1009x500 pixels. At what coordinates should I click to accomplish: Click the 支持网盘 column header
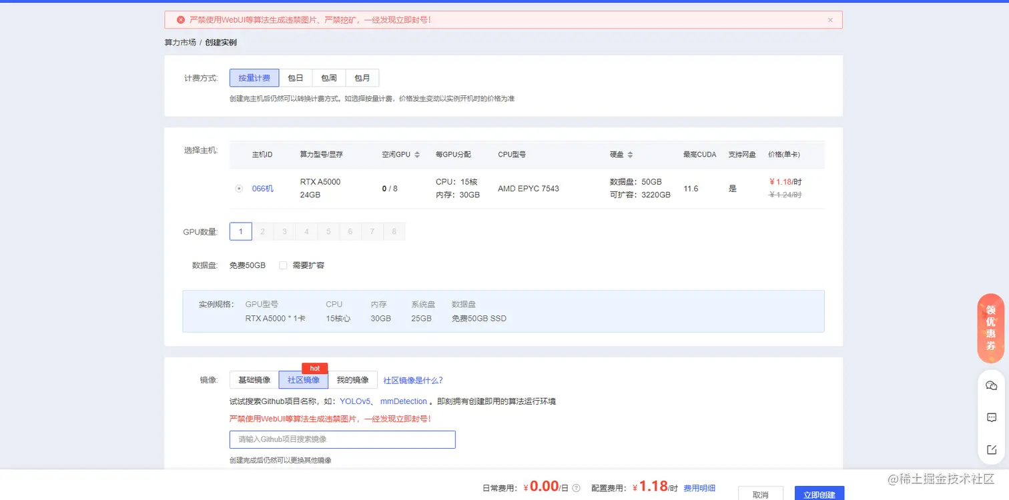pos(742,155)
